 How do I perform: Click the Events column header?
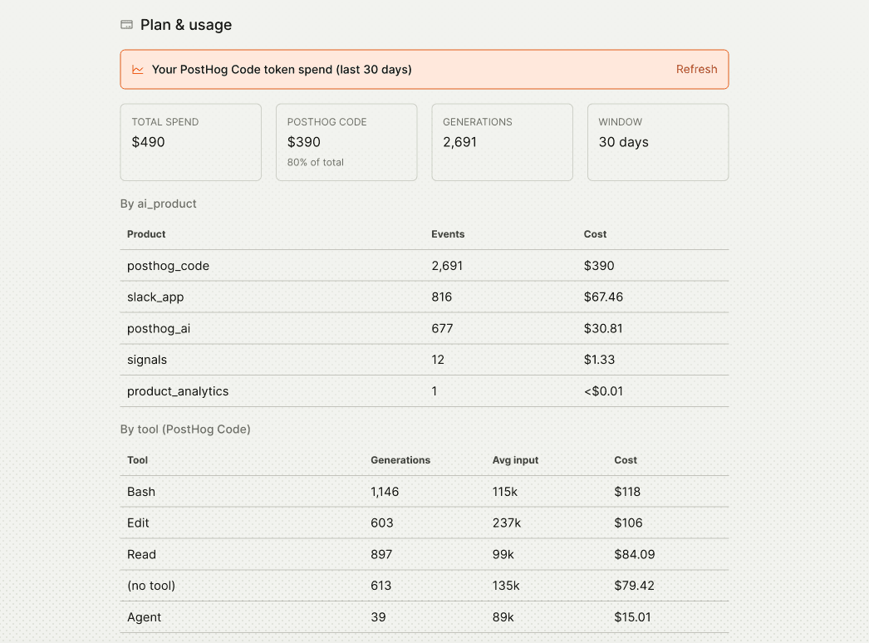click(448, 234)
